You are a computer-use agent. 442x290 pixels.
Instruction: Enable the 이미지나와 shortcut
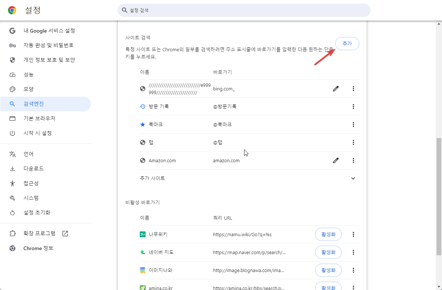point(328,270)
